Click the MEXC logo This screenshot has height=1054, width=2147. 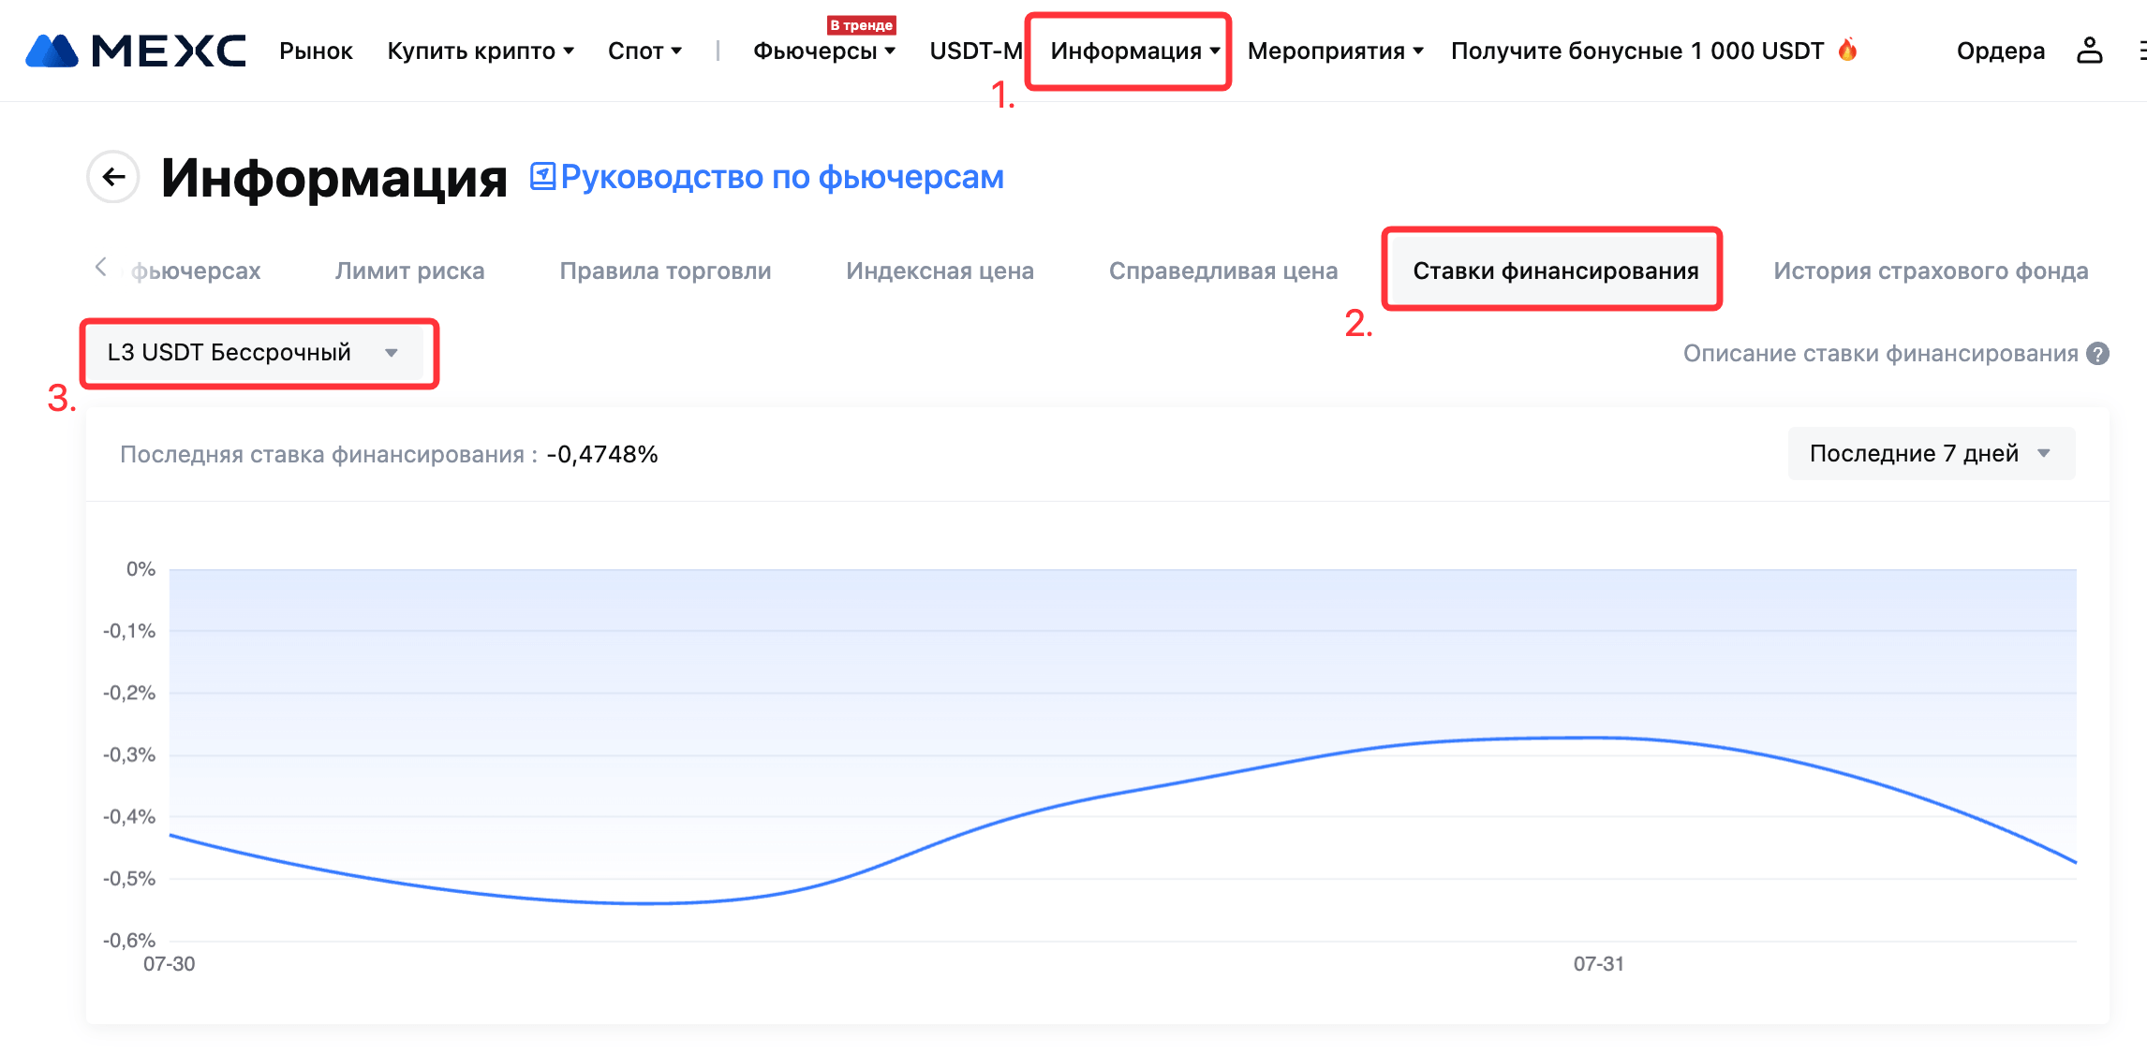click(x=136, y=51)
